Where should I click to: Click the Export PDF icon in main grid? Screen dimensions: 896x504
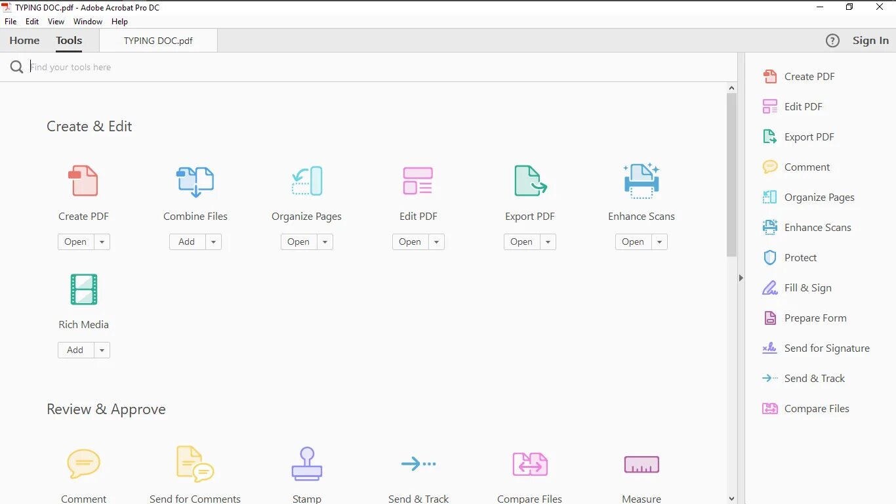(x=530, y=181)
